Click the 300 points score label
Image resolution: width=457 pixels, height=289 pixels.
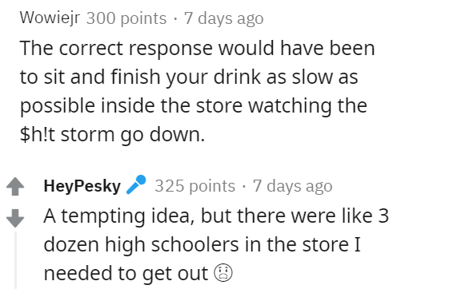(x=126, y=18)
